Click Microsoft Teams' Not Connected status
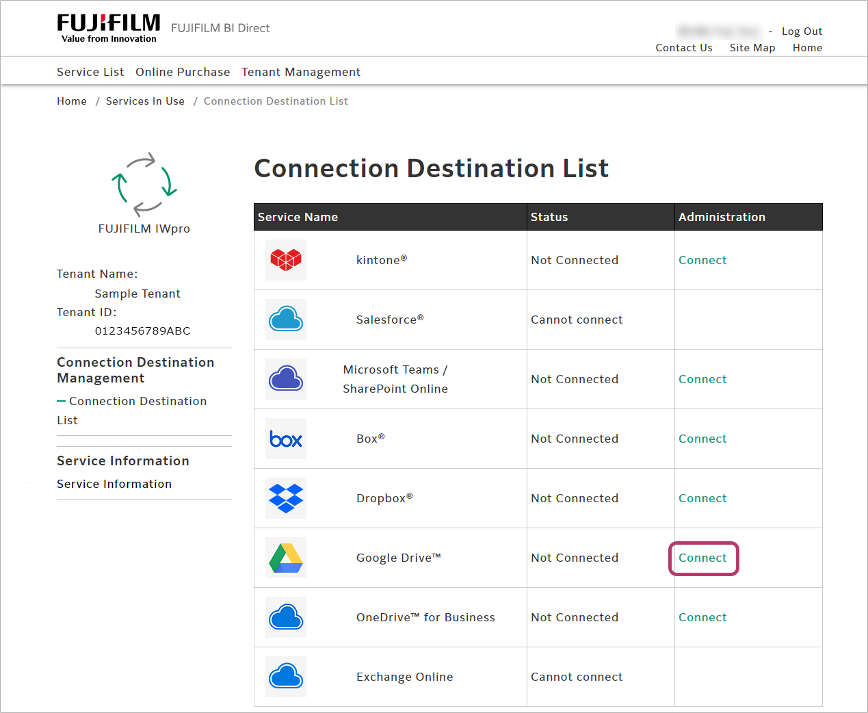 pyautogui.click(x=575, y=379)
